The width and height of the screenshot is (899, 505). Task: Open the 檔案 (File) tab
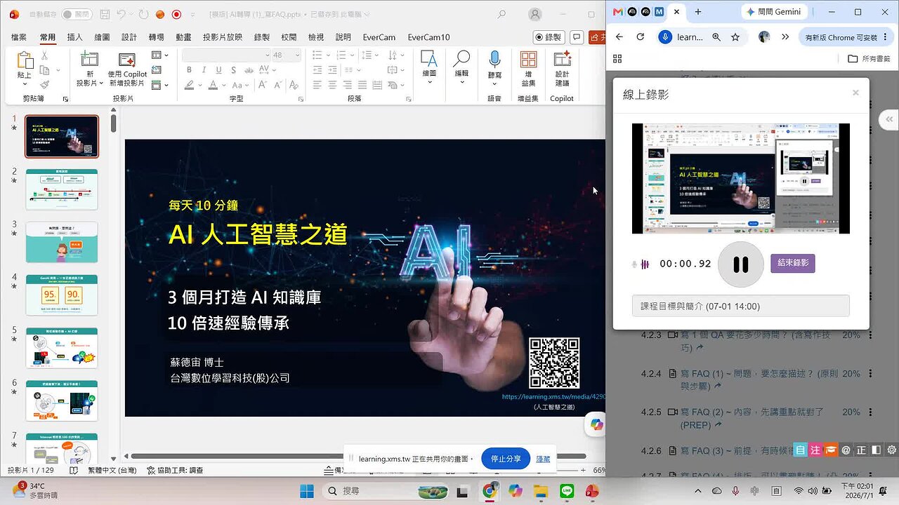tap(19, 37)
